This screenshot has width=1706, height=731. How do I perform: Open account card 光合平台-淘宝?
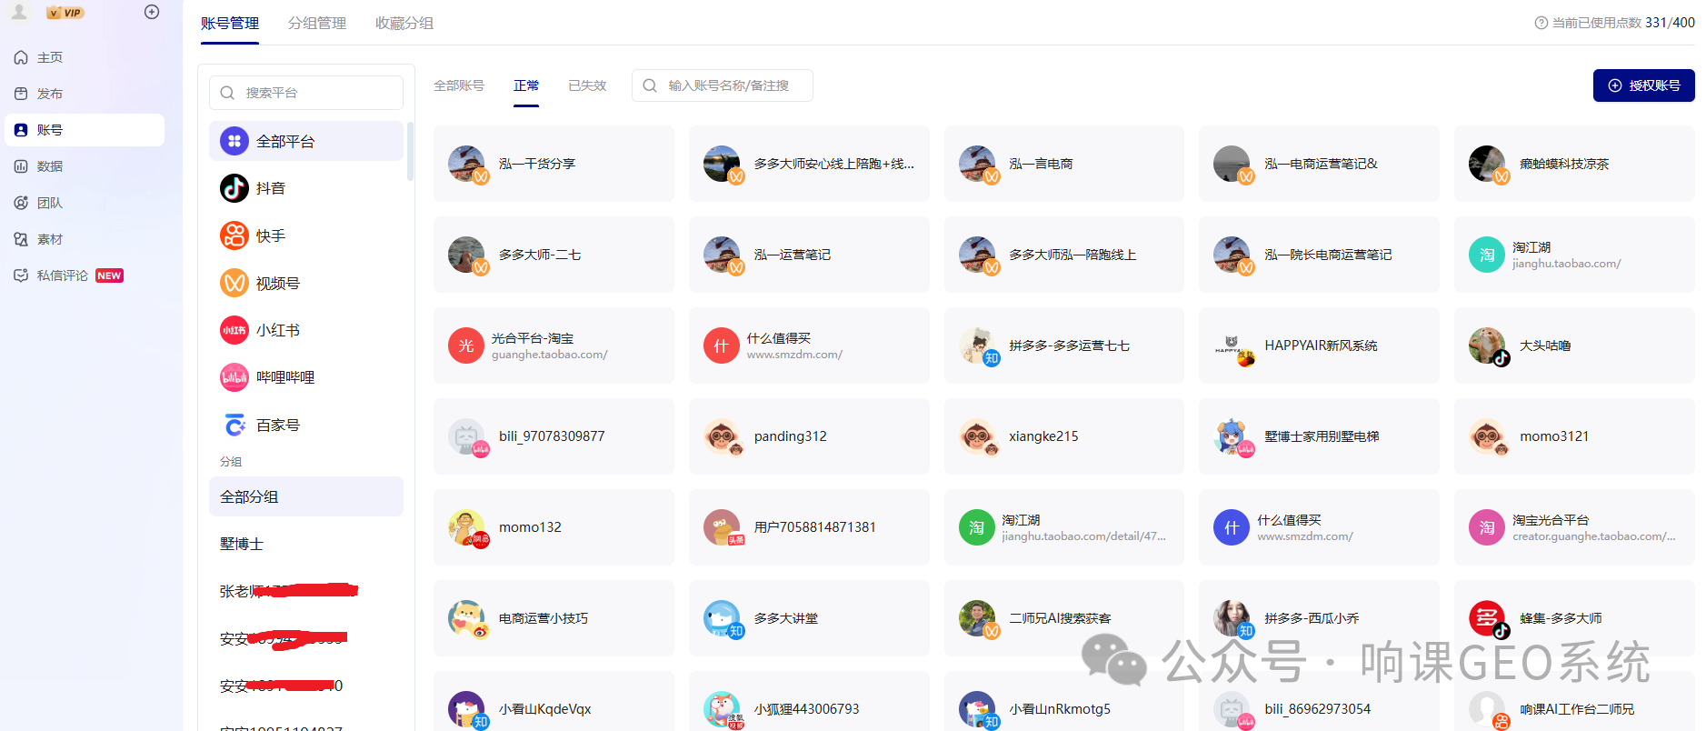554,345
